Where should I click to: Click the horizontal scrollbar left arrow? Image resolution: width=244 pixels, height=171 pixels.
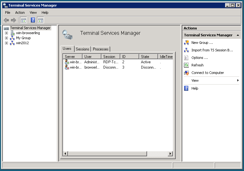pos(65,154)
